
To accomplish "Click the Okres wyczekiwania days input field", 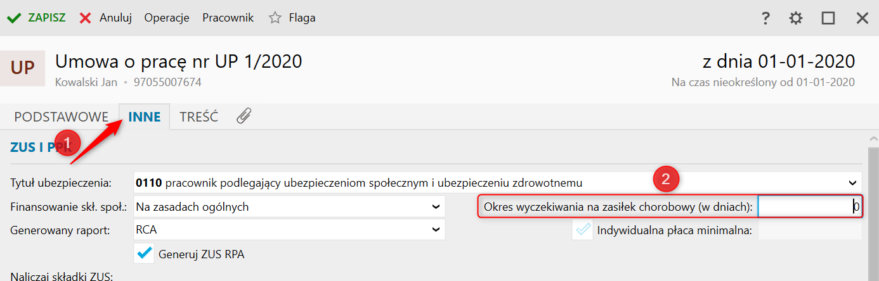I will tap(809, 207).
